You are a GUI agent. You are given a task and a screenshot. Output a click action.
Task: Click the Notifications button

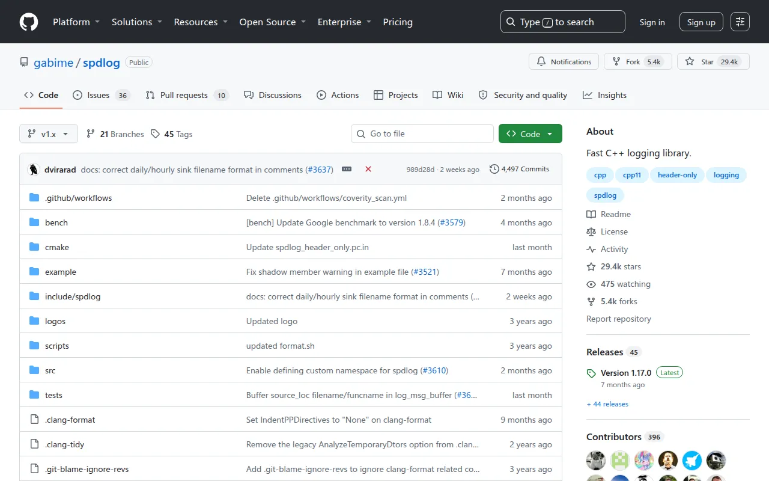(x=564, y=61)
